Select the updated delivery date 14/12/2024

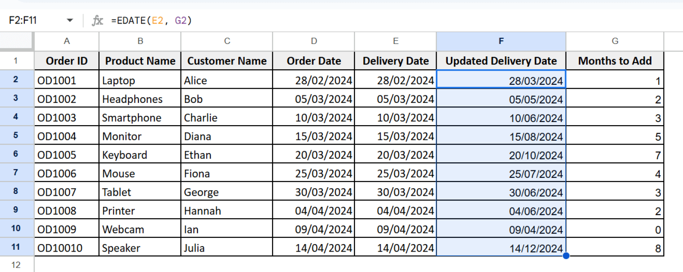(x=501, y=247)
